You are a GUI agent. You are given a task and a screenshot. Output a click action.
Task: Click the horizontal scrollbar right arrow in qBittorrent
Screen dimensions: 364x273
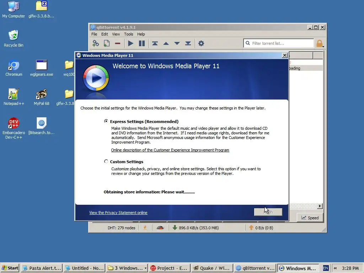coord(320,206)
